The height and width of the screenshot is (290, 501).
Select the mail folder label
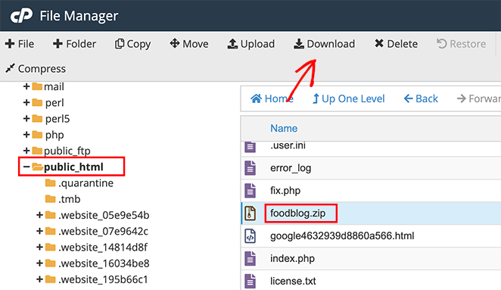54,86
